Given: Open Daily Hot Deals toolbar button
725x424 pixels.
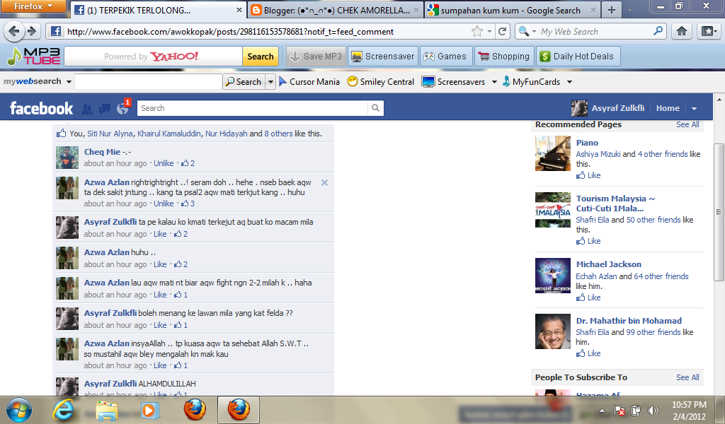Looking at the screenshot, I should tap(578, 57).
